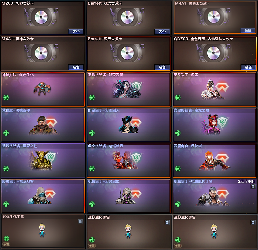Click green icon on 机械猎手-幻灵猎姬 card
The image size is (258, 250).
point(92,204)
